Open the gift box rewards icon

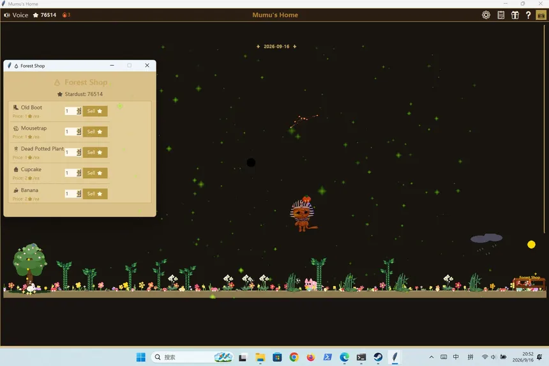(x=515, y=15)
